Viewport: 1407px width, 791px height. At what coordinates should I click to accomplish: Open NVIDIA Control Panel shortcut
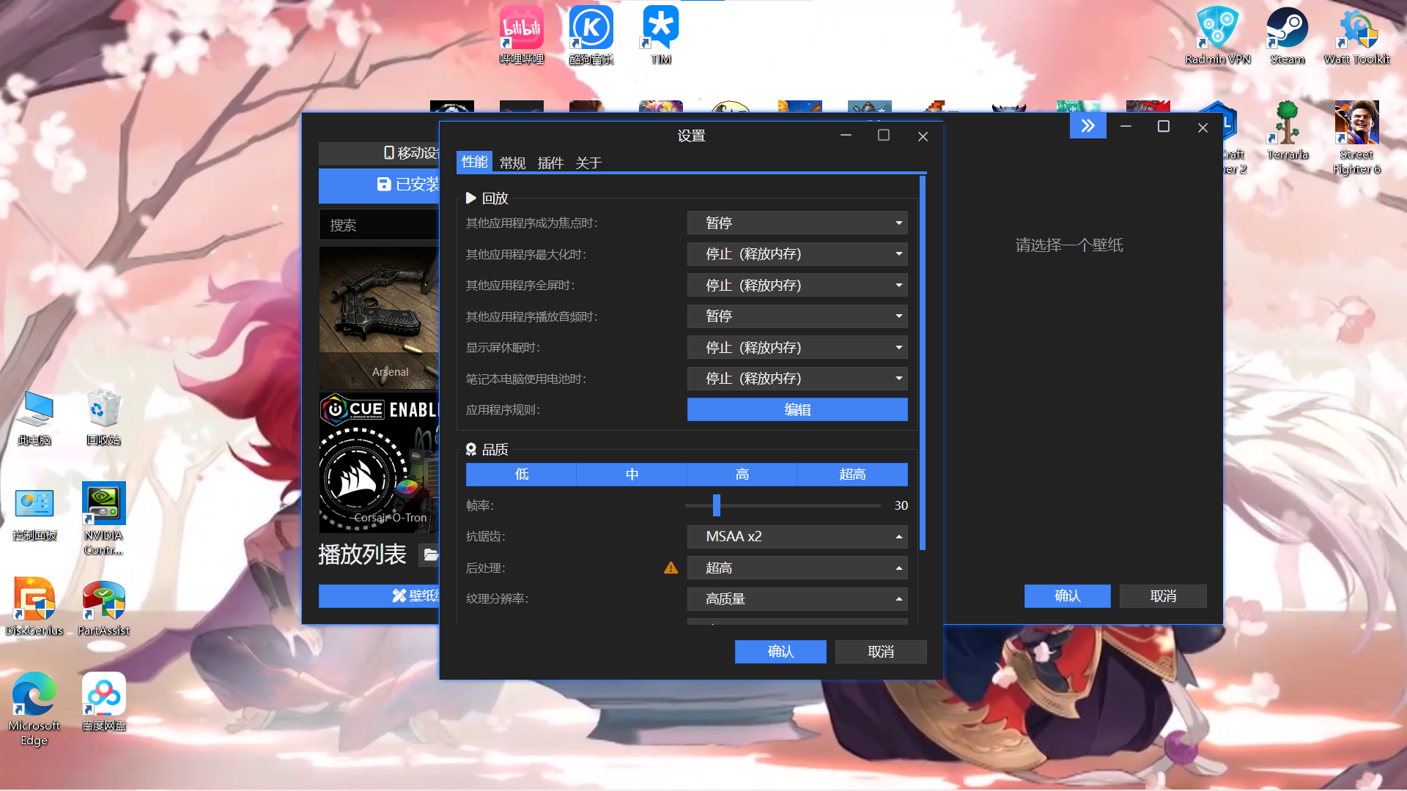tap(103, 519)
